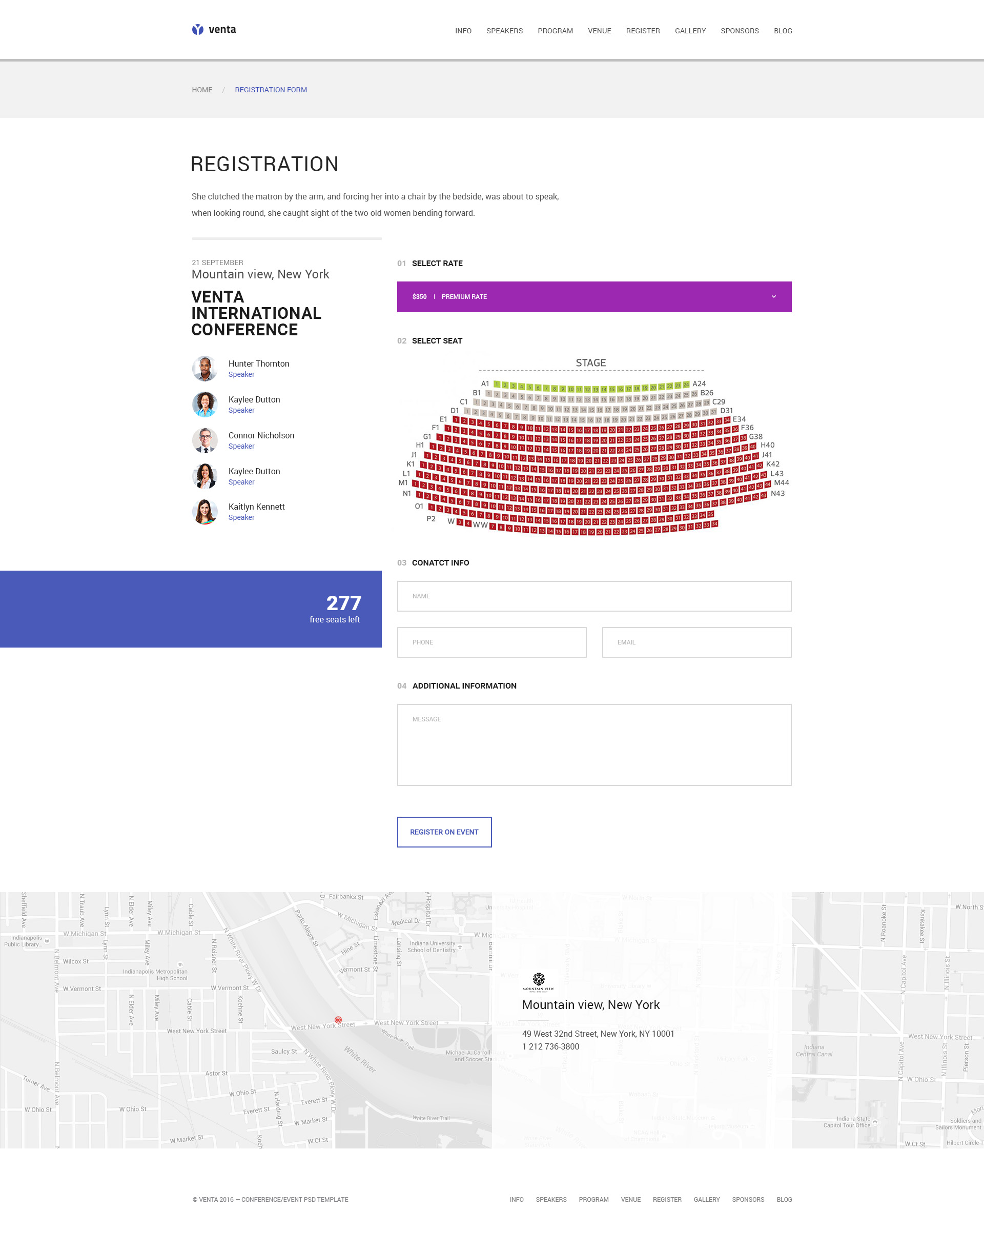Image resolution: width=984 pixels, height=1251 pixels.
Task: Click the breadcrumb slash separator after HOME
Action: tap(223, 90)
